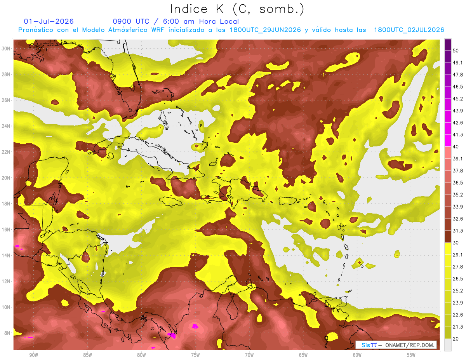The height and width of the screenshot is (360, 466).
Task: Click the "85W" longitude label
Action: click(x=87, y=355)
